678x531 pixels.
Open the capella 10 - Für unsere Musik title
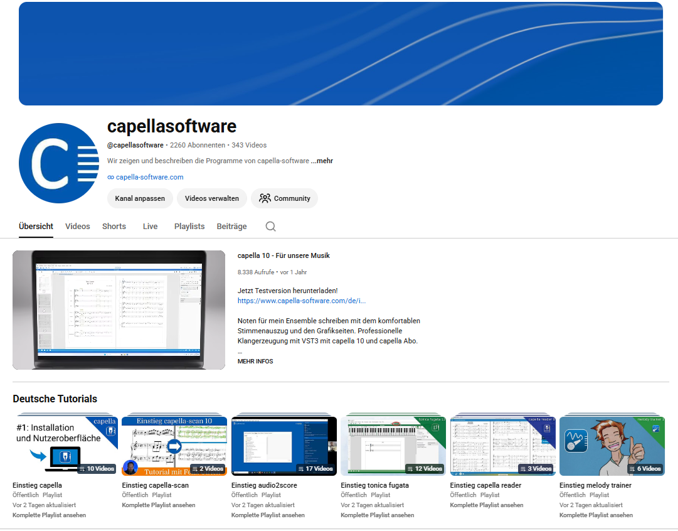(283, 255)
